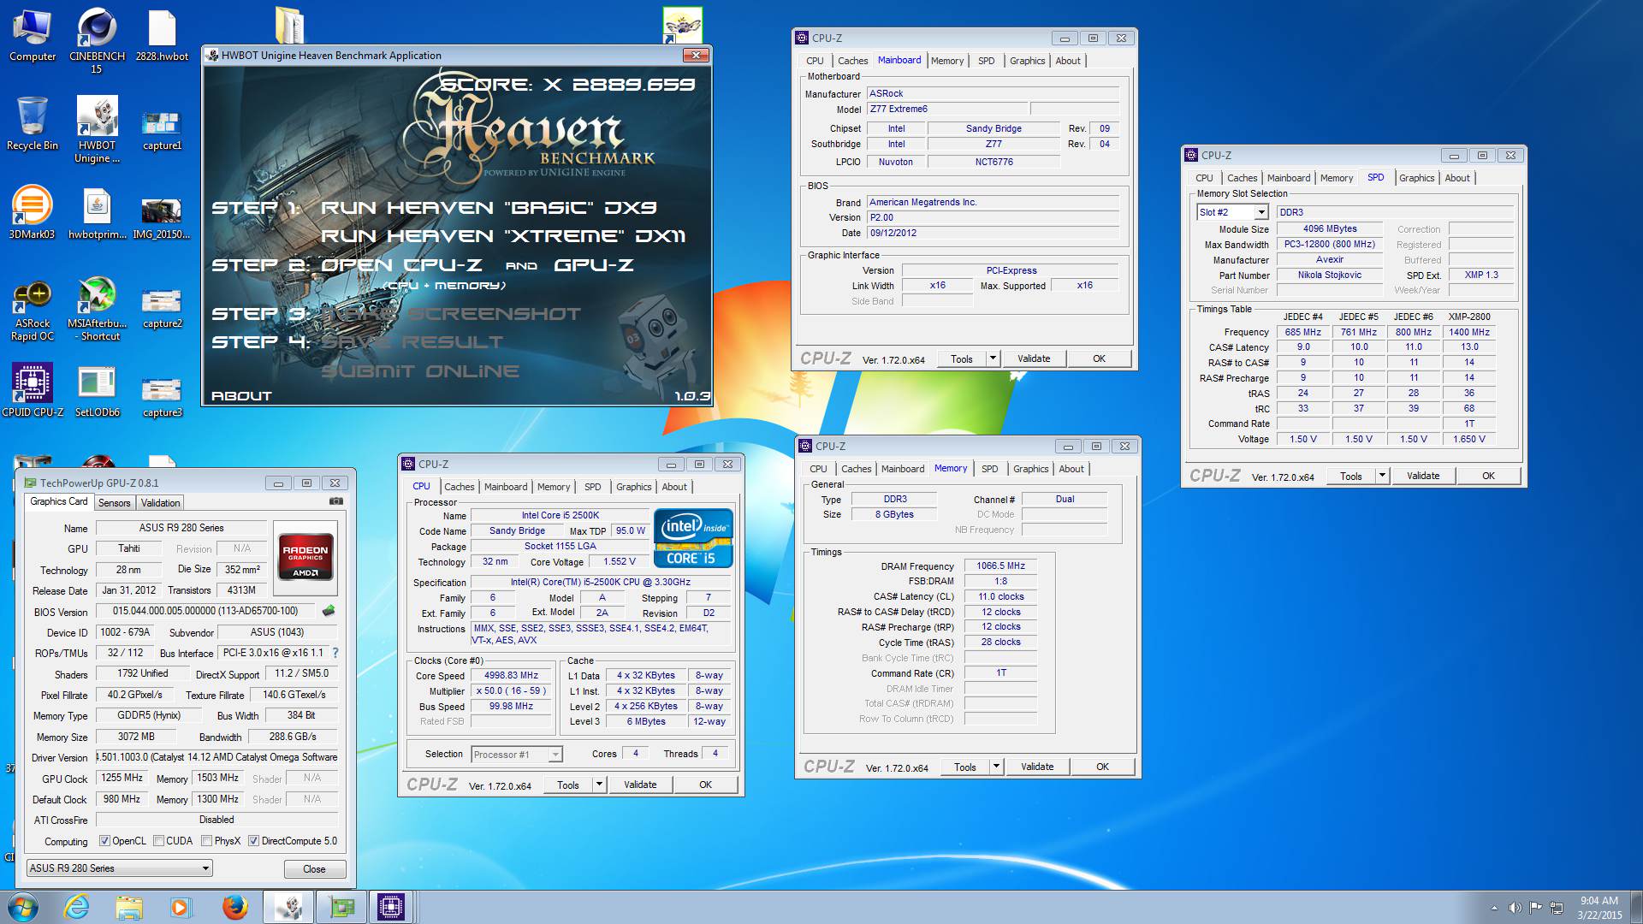The image size is (1643, 924).
Task: Open the Processor #1 selection dropdown
Action: click(x=516, y=755)
